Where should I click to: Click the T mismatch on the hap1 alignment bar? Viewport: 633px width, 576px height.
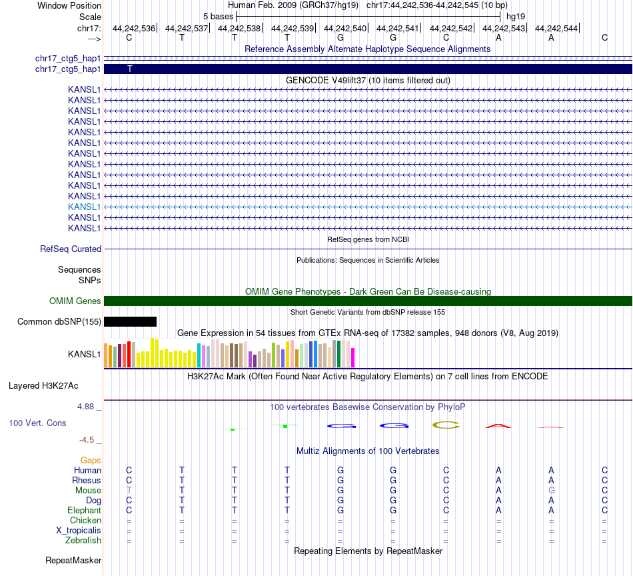[129, 69]
